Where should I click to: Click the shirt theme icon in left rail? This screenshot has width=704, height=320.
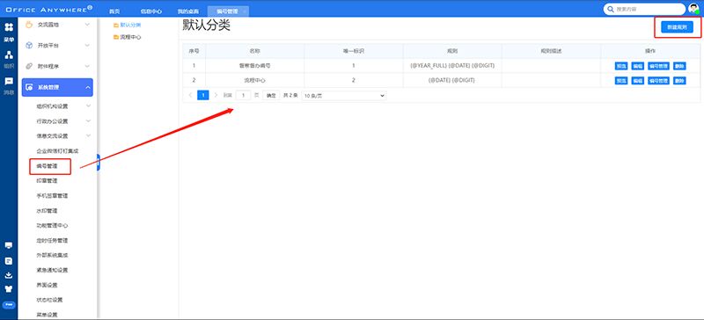(x=9, y=288)
